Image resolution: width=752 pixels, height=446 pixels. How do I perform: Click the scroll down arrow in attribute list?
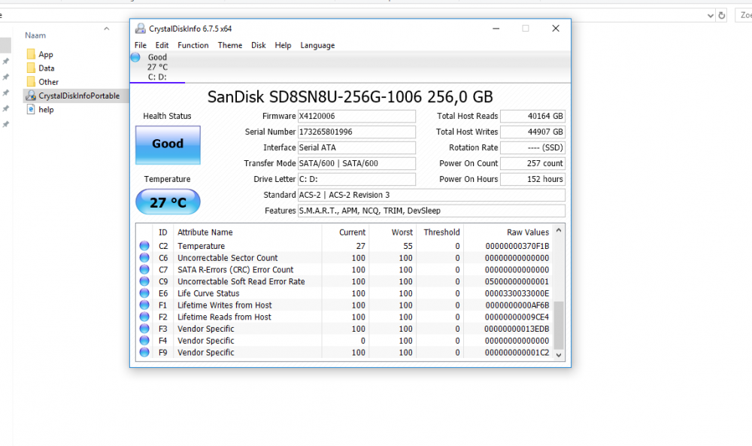(x=559, y=354)
